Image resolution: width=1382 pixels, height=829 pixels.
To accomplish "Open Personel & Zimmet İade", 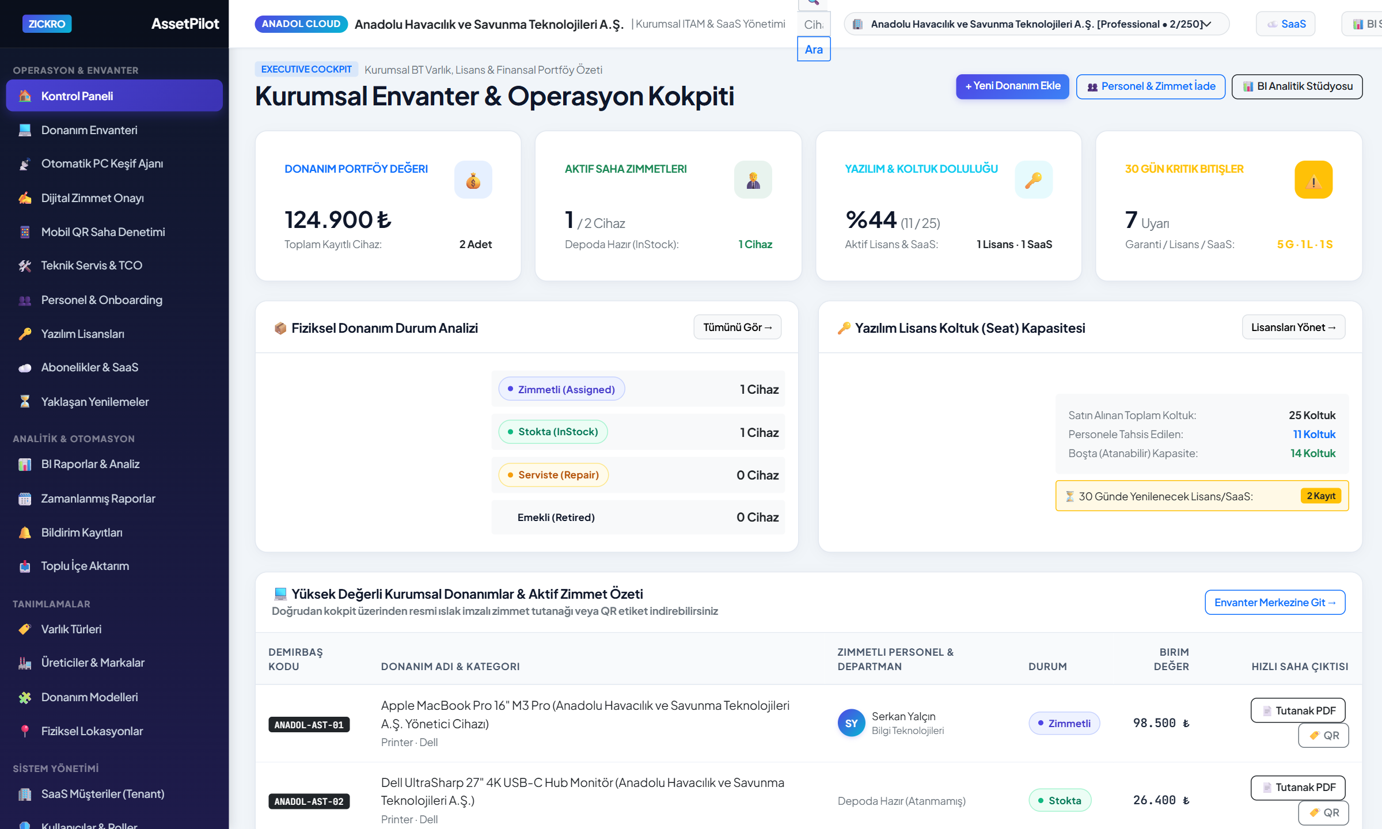I will [1151, 86].
